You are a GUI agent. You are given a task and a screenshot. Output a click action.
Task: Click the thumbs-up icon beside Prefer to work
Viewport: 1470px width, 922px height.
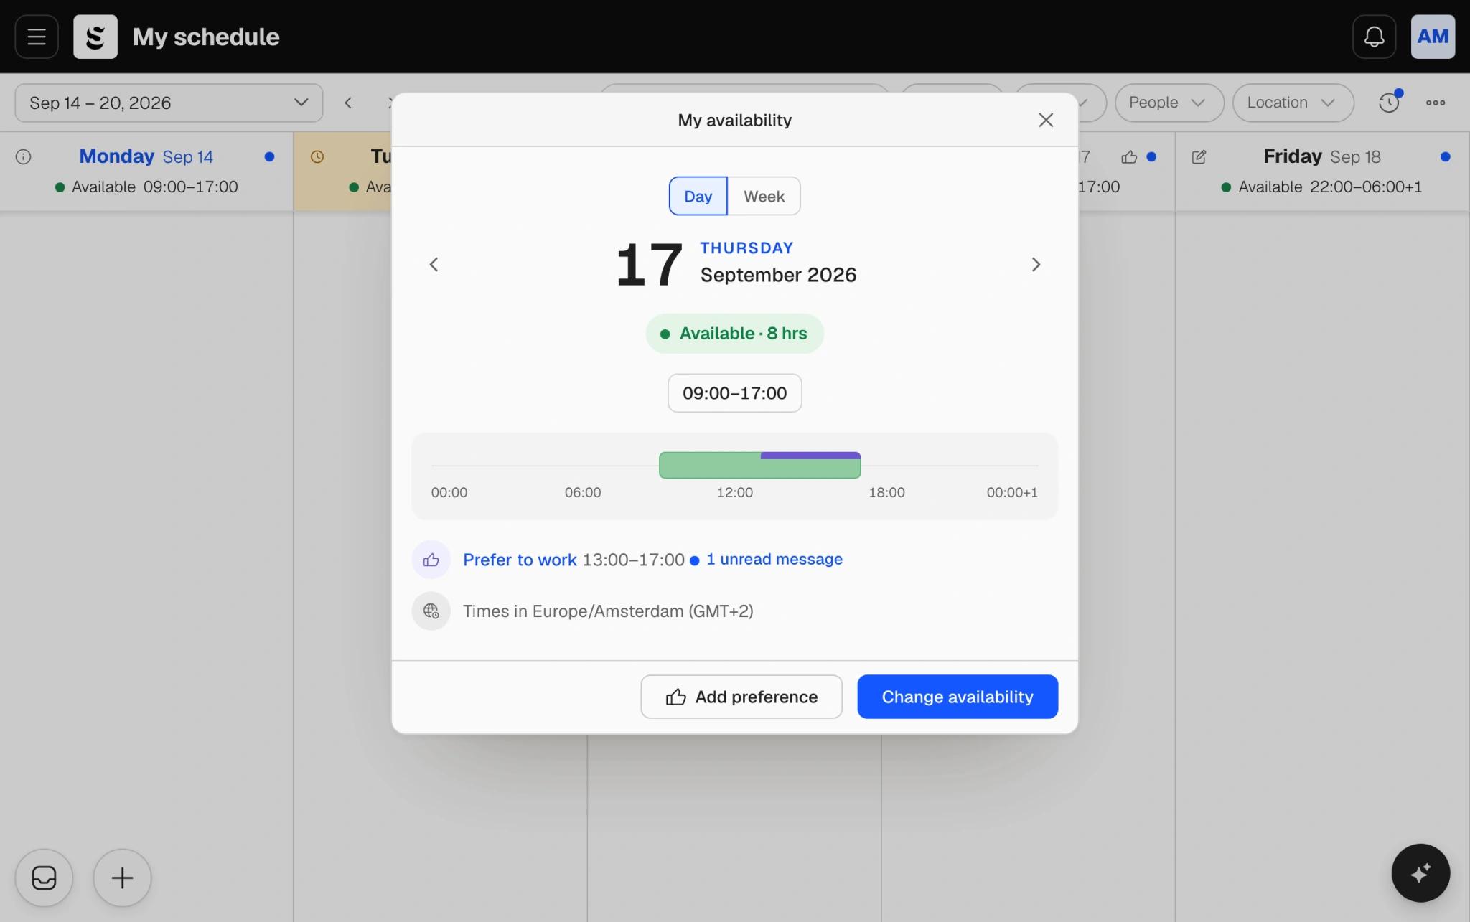[431, 560]
